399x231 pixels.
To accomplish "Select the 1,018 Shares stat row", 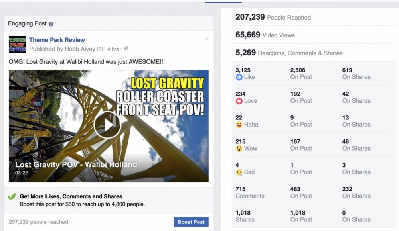I will (314, 216).
